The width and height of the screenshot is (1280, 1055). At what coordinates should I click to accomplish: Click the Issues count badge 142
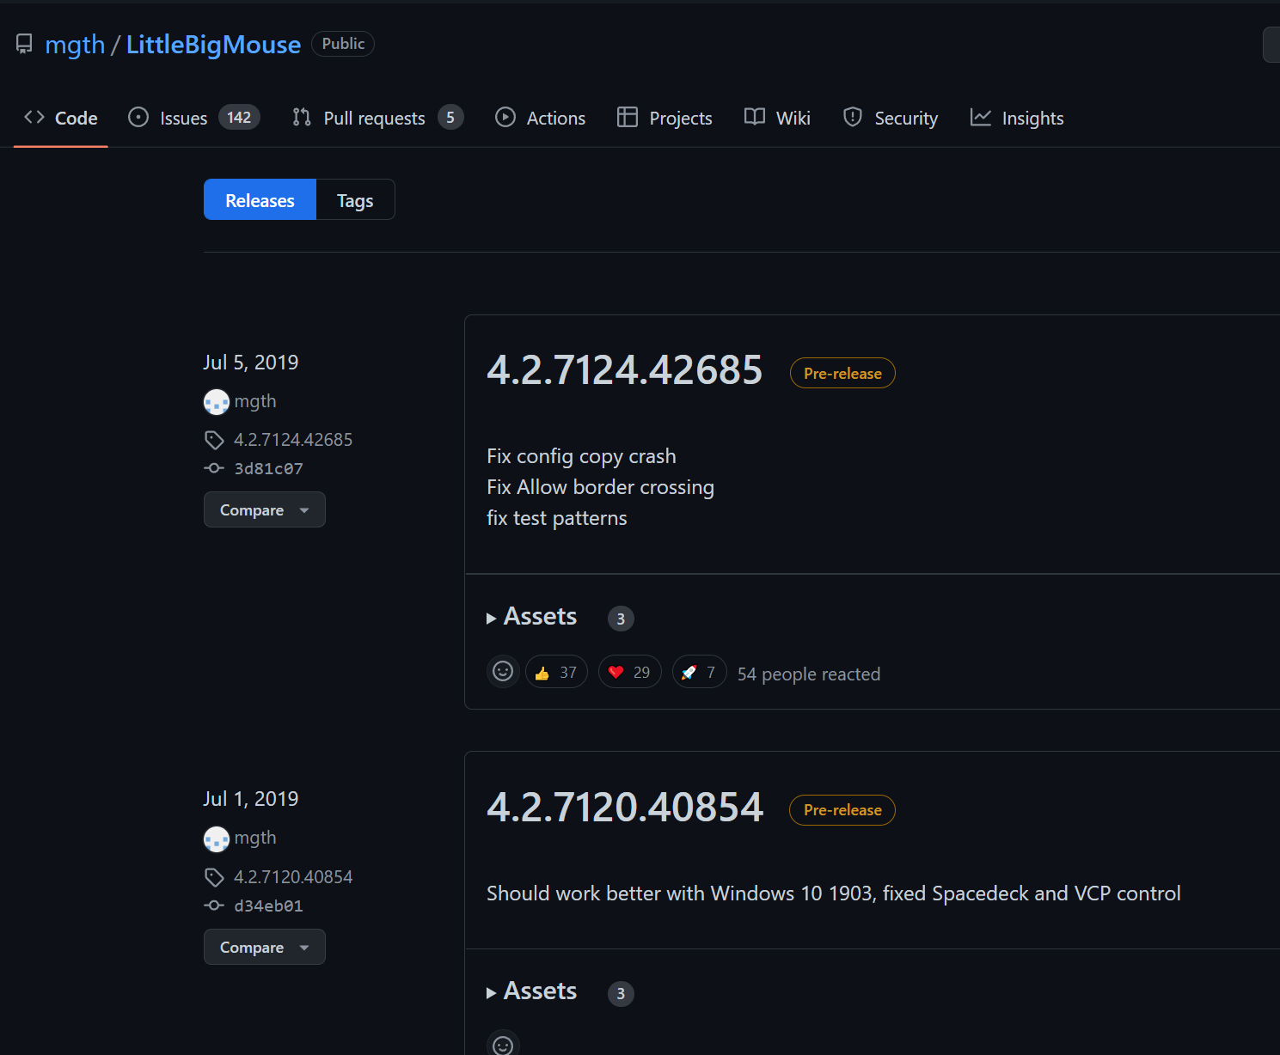click(239, 117)
